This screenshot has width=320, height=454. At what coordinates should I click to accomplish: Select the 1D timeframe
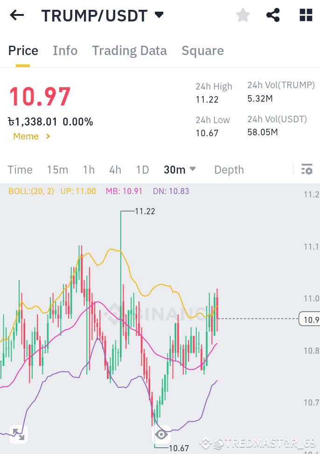[142, 170]
